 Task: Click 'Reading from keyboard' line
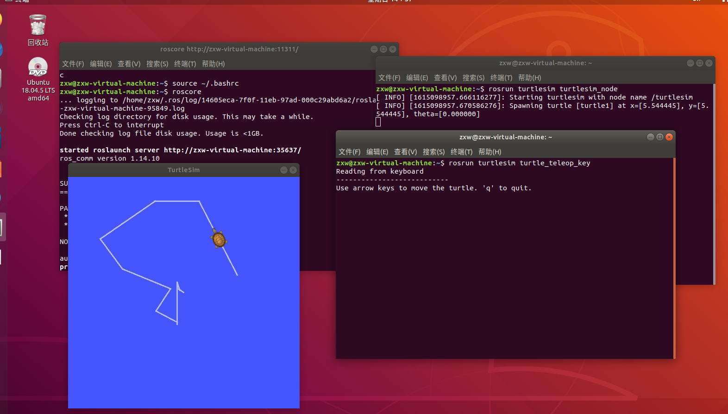coord(380,171)
